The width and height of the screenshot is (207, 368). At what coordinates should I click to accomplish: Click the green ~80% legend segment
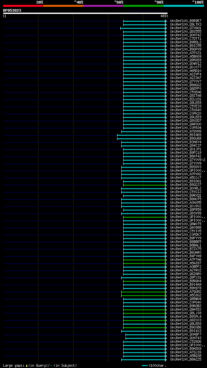click(144, 6)
